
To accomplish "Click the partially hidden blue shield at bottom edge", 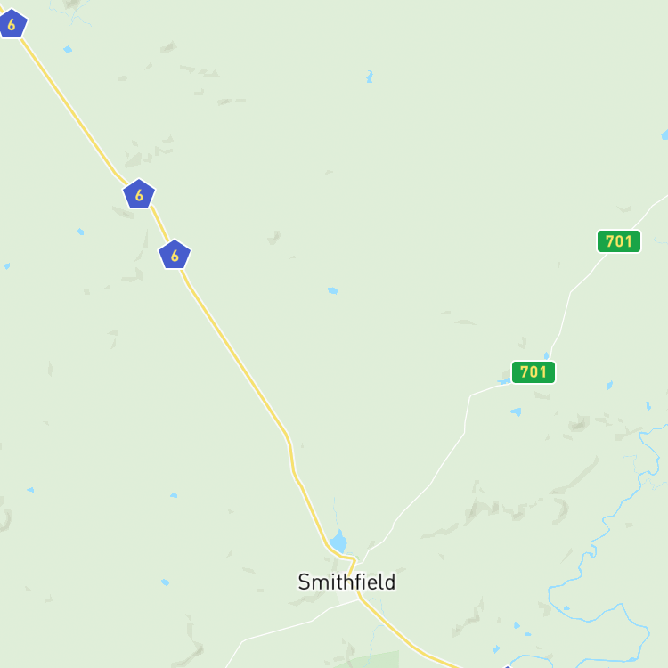I will (507, 666).
